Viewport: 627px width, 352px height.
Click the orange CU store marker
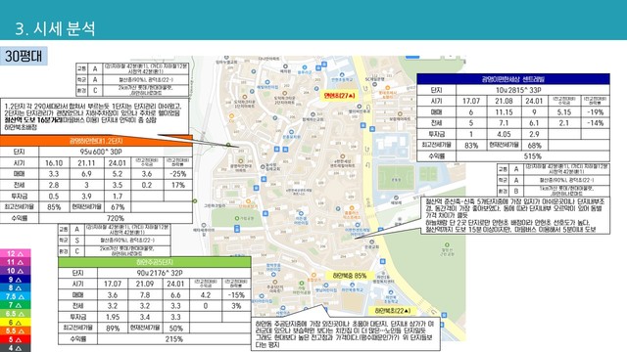click(x=231, y=116)
